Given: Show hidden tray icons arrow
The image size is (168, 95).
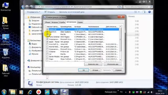Looking at the screenshot, I should [126, 92].
